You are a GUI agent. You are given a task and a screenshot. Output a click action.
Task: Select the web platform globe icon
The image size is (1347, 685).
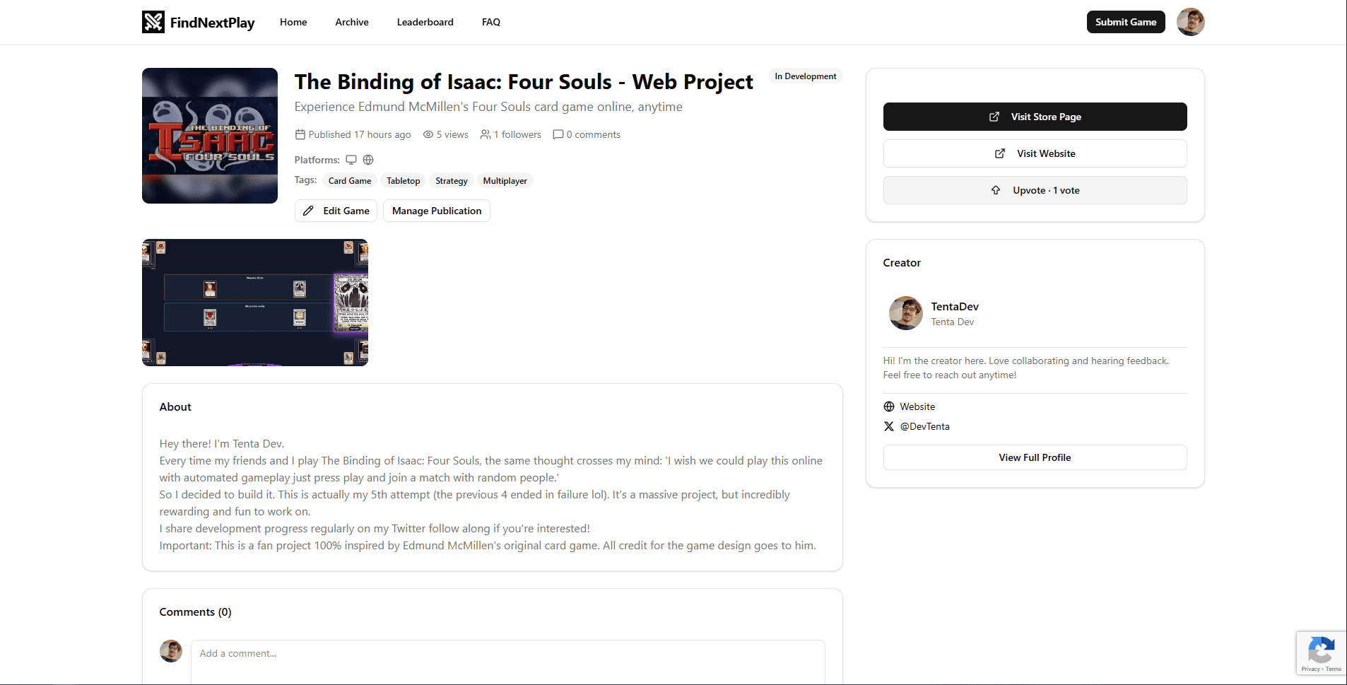(x=368, y=160)
